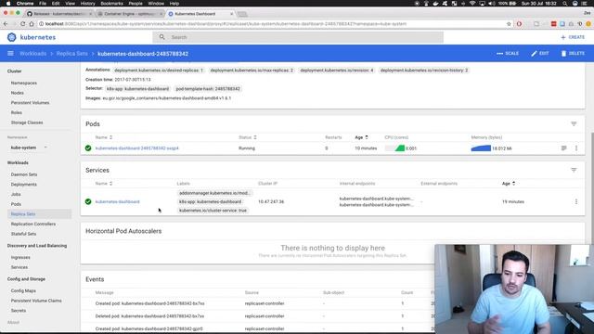The height and width of the screenshot is (334, 594).
Task: Click the DELETE trash button
Action: [573, 54]
